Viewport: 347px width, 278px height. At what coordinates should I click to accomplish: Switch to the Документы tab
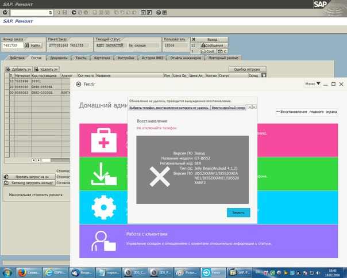59,58
